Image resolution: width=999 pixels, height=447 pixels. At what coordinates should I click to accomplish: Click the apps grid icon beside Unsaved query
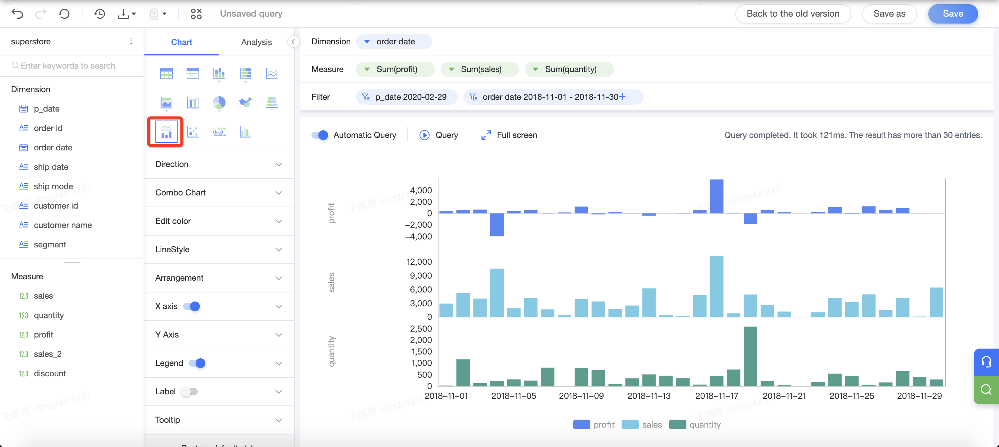(x=196, y=14)
